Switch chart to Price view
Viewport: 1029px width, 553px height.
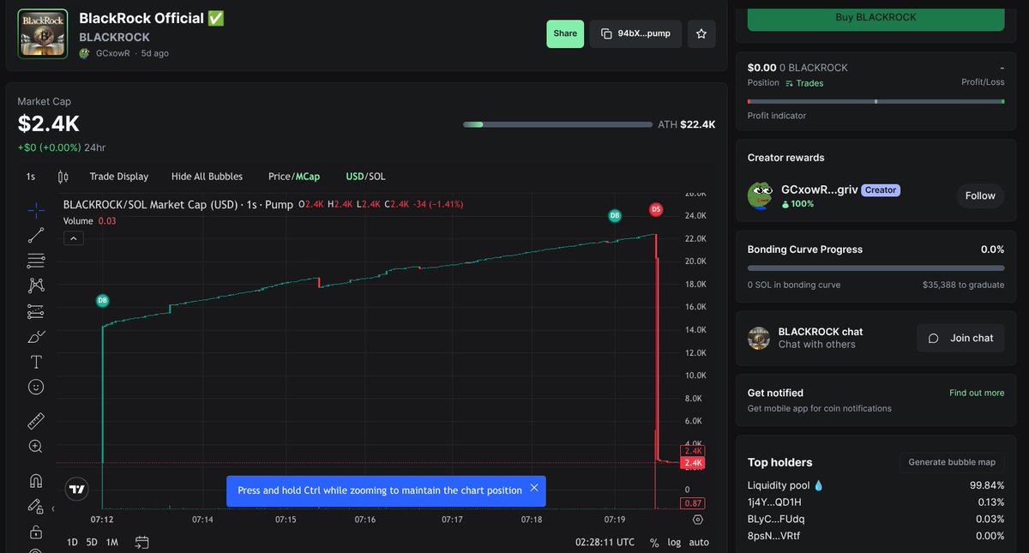pos(280,177)
